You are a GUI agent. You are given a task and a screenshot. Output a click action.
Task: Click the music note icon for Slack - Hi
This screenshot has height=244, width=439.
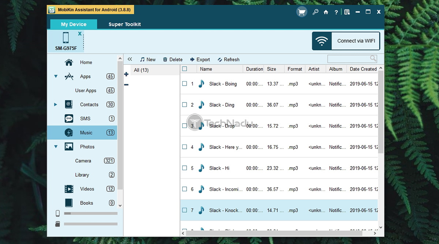pos(201,168)
